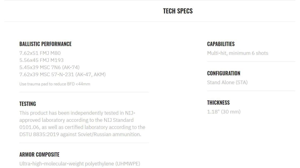The width and height of the screenshot is (300, 168).
Task: Select the 7.62x51 FMJ M80 line
Action: click(40, 53)
